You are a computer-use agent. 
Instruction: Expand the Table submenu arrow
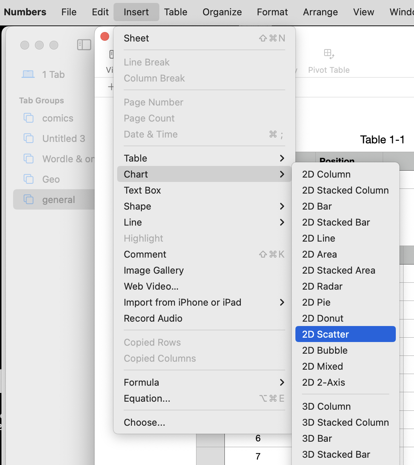282,158
